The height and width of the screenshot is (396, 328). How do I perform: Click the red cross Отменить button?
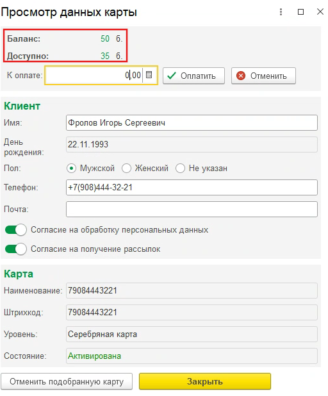(263, 76)
